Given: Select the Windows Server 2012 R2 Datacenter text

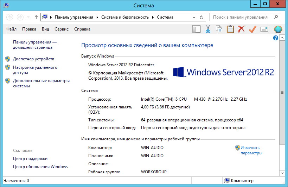Looking at the screenshot, I should pyautogui.click(x=121, y=65).
